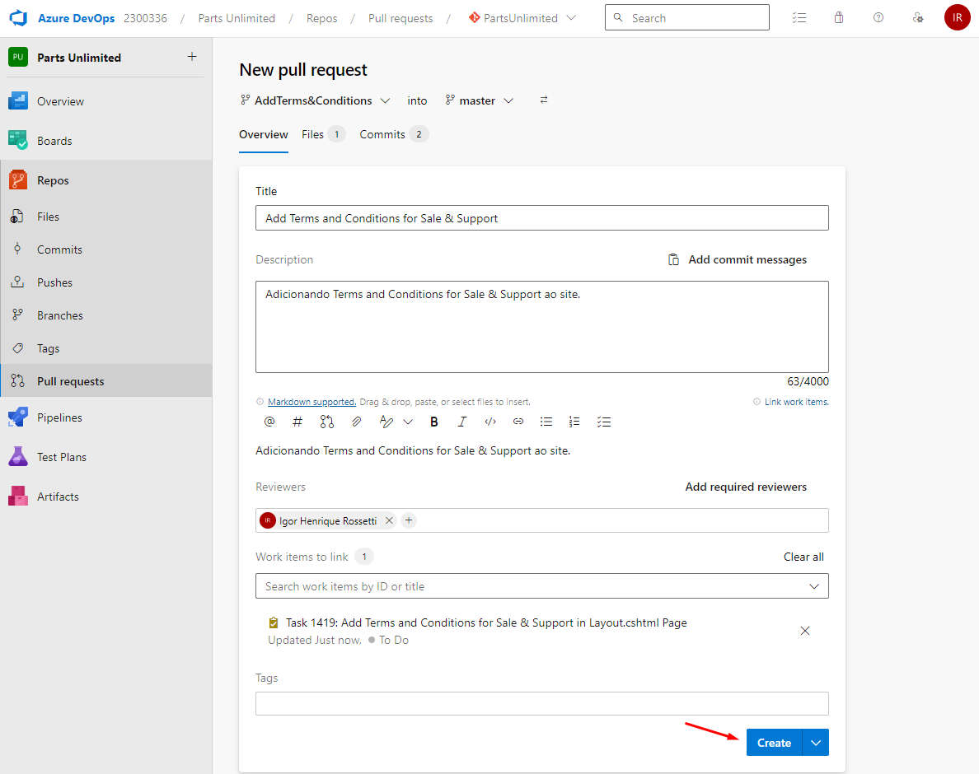Open the Help question mark icon
This screenshot has height=774, width=979.
(x=878, y=18)
